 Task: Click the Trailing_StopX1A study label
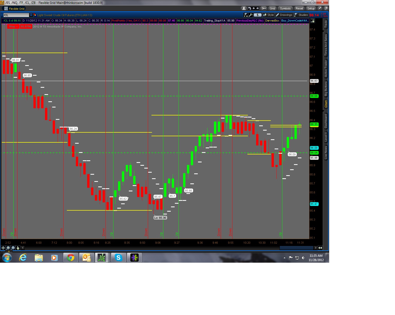point(215,21)
